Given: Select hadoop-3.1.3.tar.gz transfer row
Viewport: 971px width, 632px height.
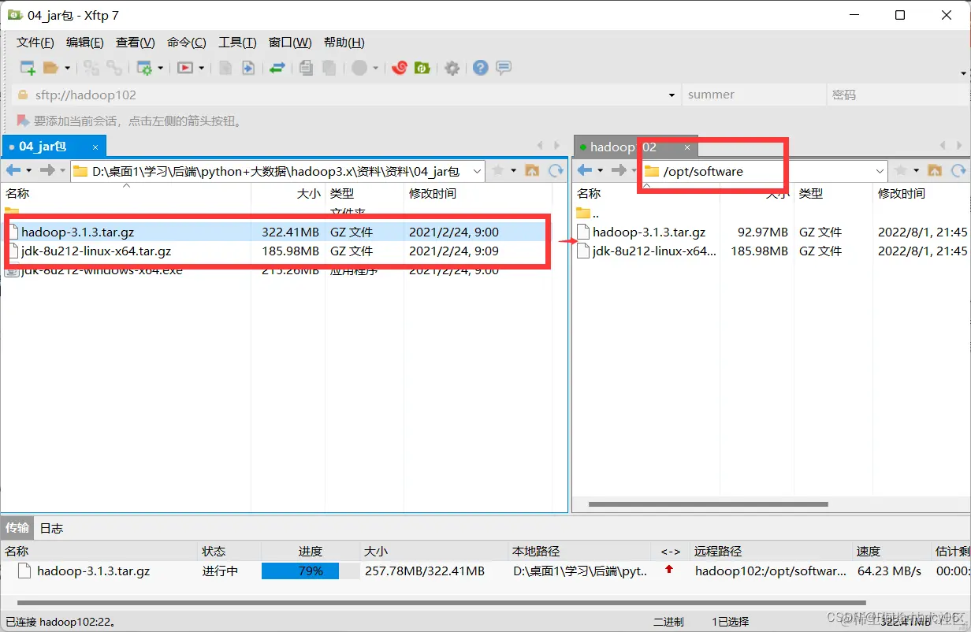Looking at the screenshot, I should tap(485, 571).
